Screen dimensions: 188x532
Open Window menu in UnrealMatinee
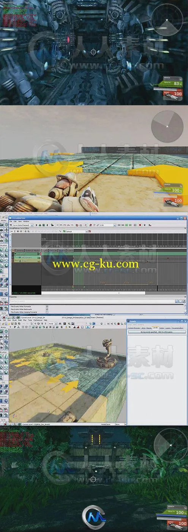tap(26, 222)
